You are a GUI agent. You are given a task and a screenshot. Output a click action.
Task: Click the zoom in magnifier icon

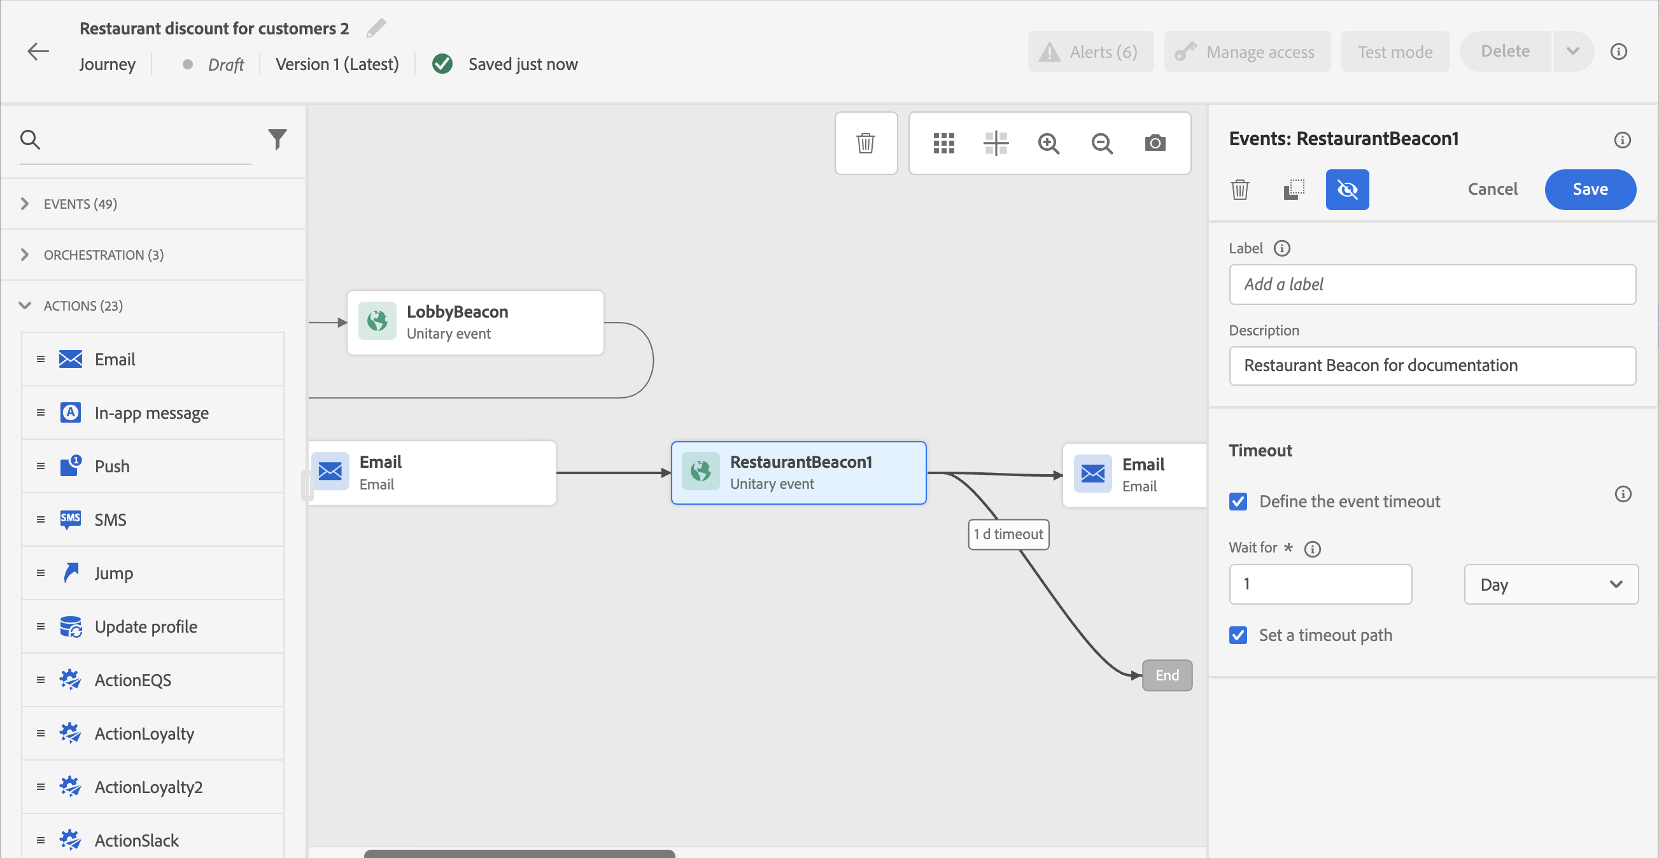(1048, 143)
